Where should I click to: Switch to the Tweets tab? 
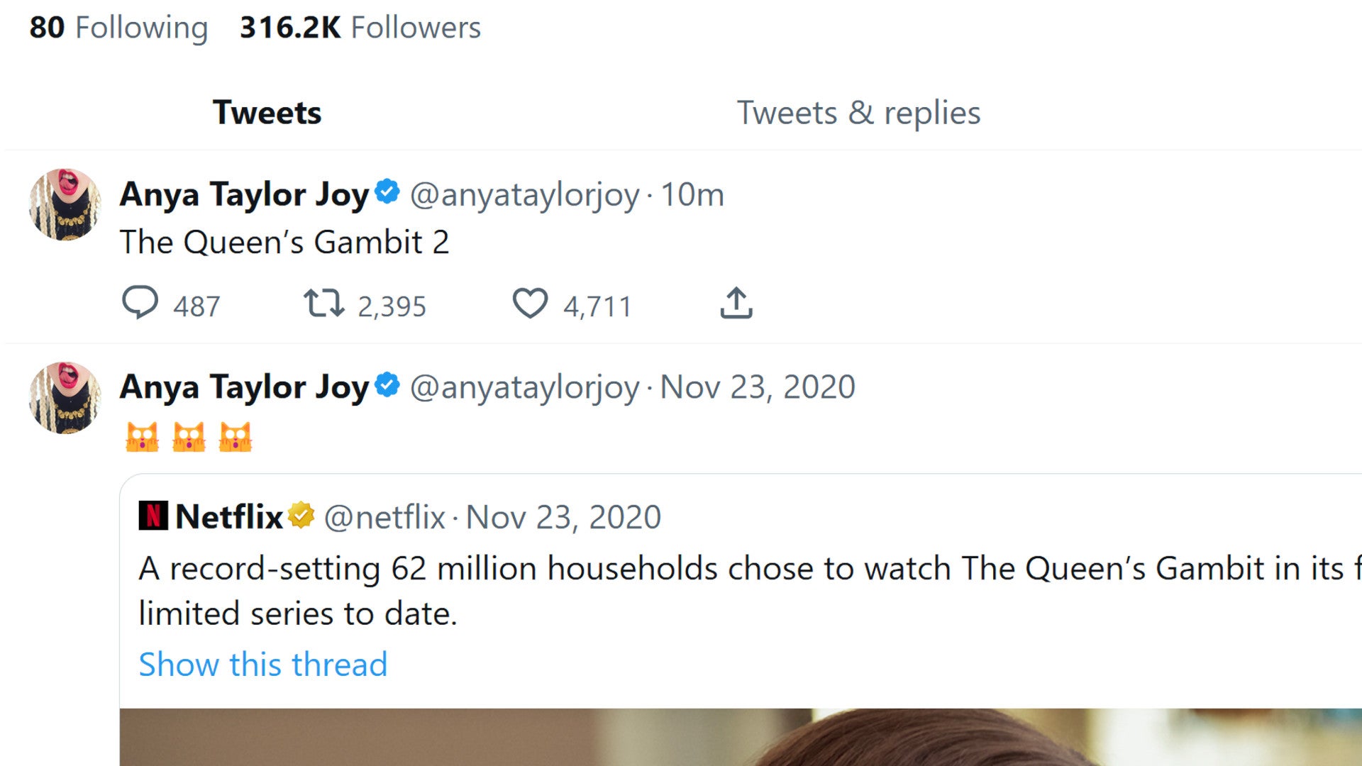[x=267, y=112]
